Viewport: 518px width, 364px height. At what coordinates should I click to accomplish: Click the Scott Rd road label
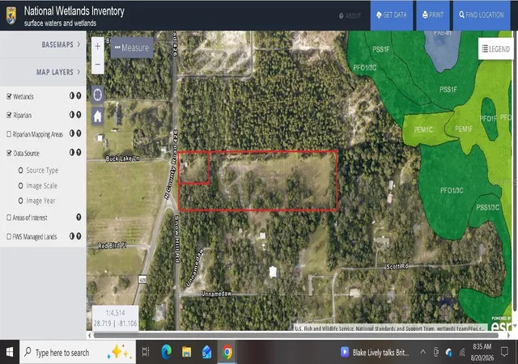(x=397, y=266)
